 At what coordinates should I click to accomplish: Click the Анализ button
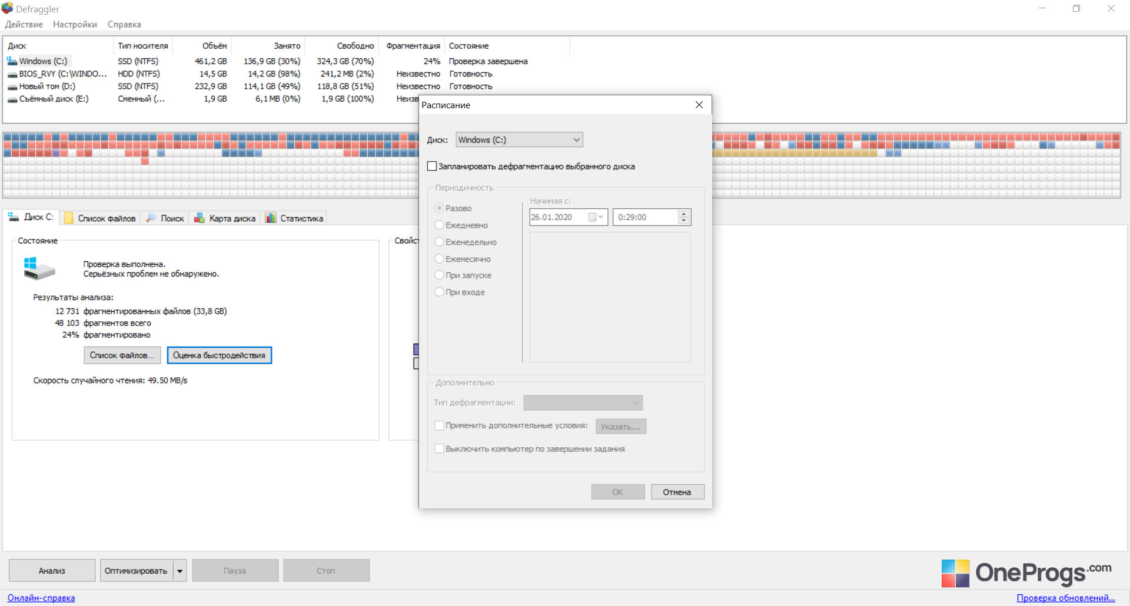tap(52, 571)
